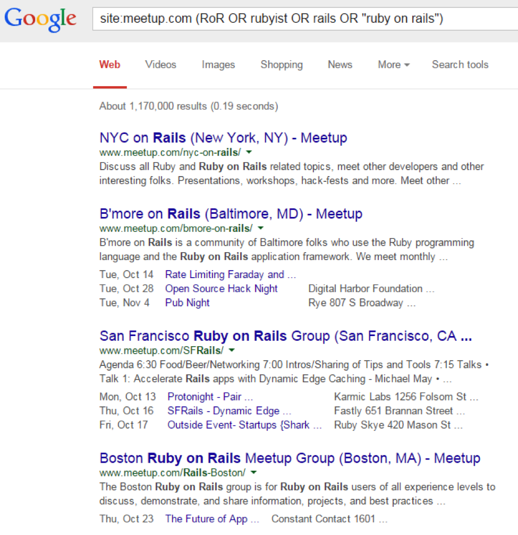Open the bmore-on-rails URL options arrow
Viewport: 518px width, 535px height.
pos(260,228)
